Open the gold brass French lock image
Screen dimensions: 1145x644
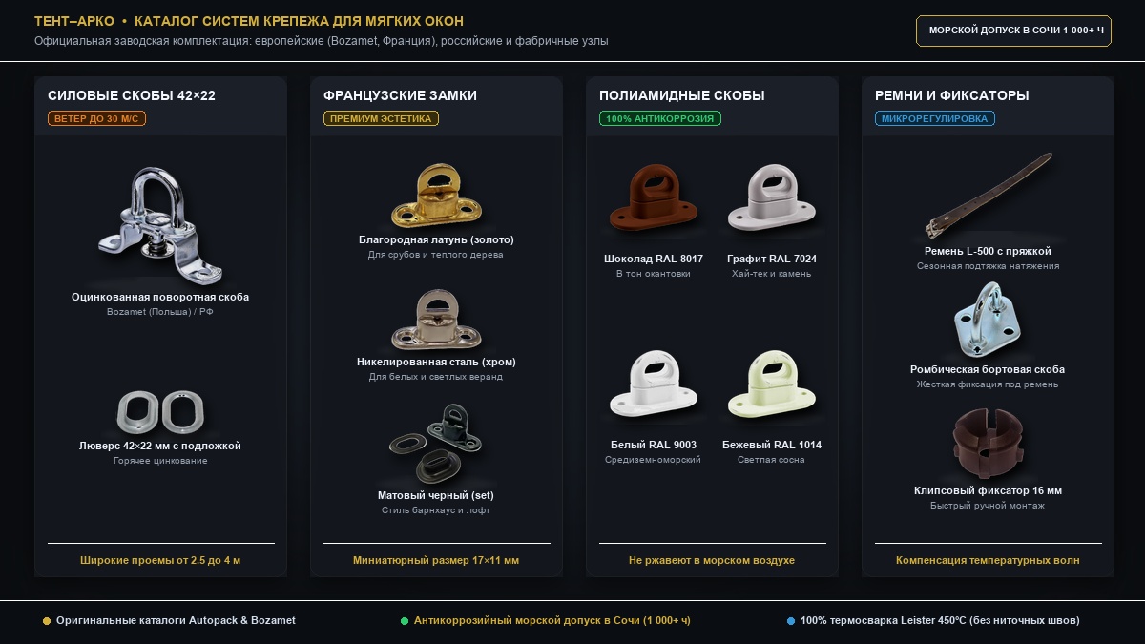435,196
